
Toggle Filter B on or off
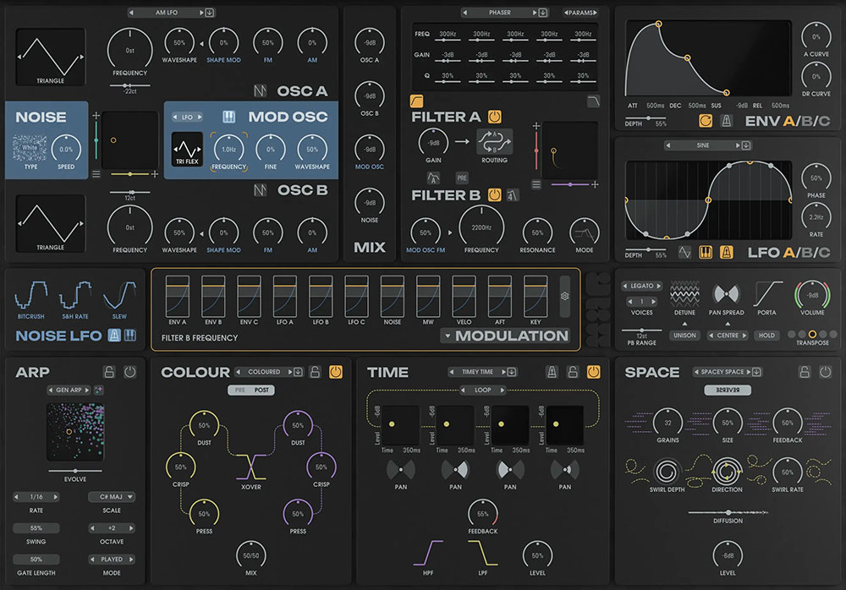pos(494,195)
